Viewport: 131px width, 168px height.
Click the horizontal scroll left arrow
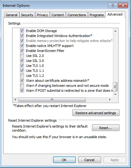pyautogui.click(x=15, y=100)
